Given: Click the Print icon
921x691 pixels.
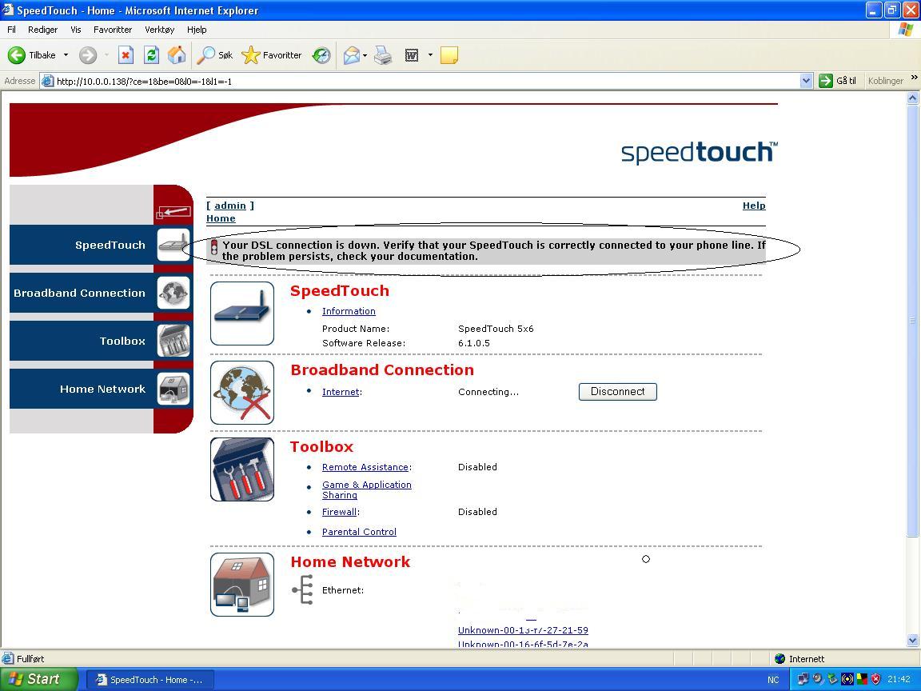Looking at the screenshot, I should [383, 55].
